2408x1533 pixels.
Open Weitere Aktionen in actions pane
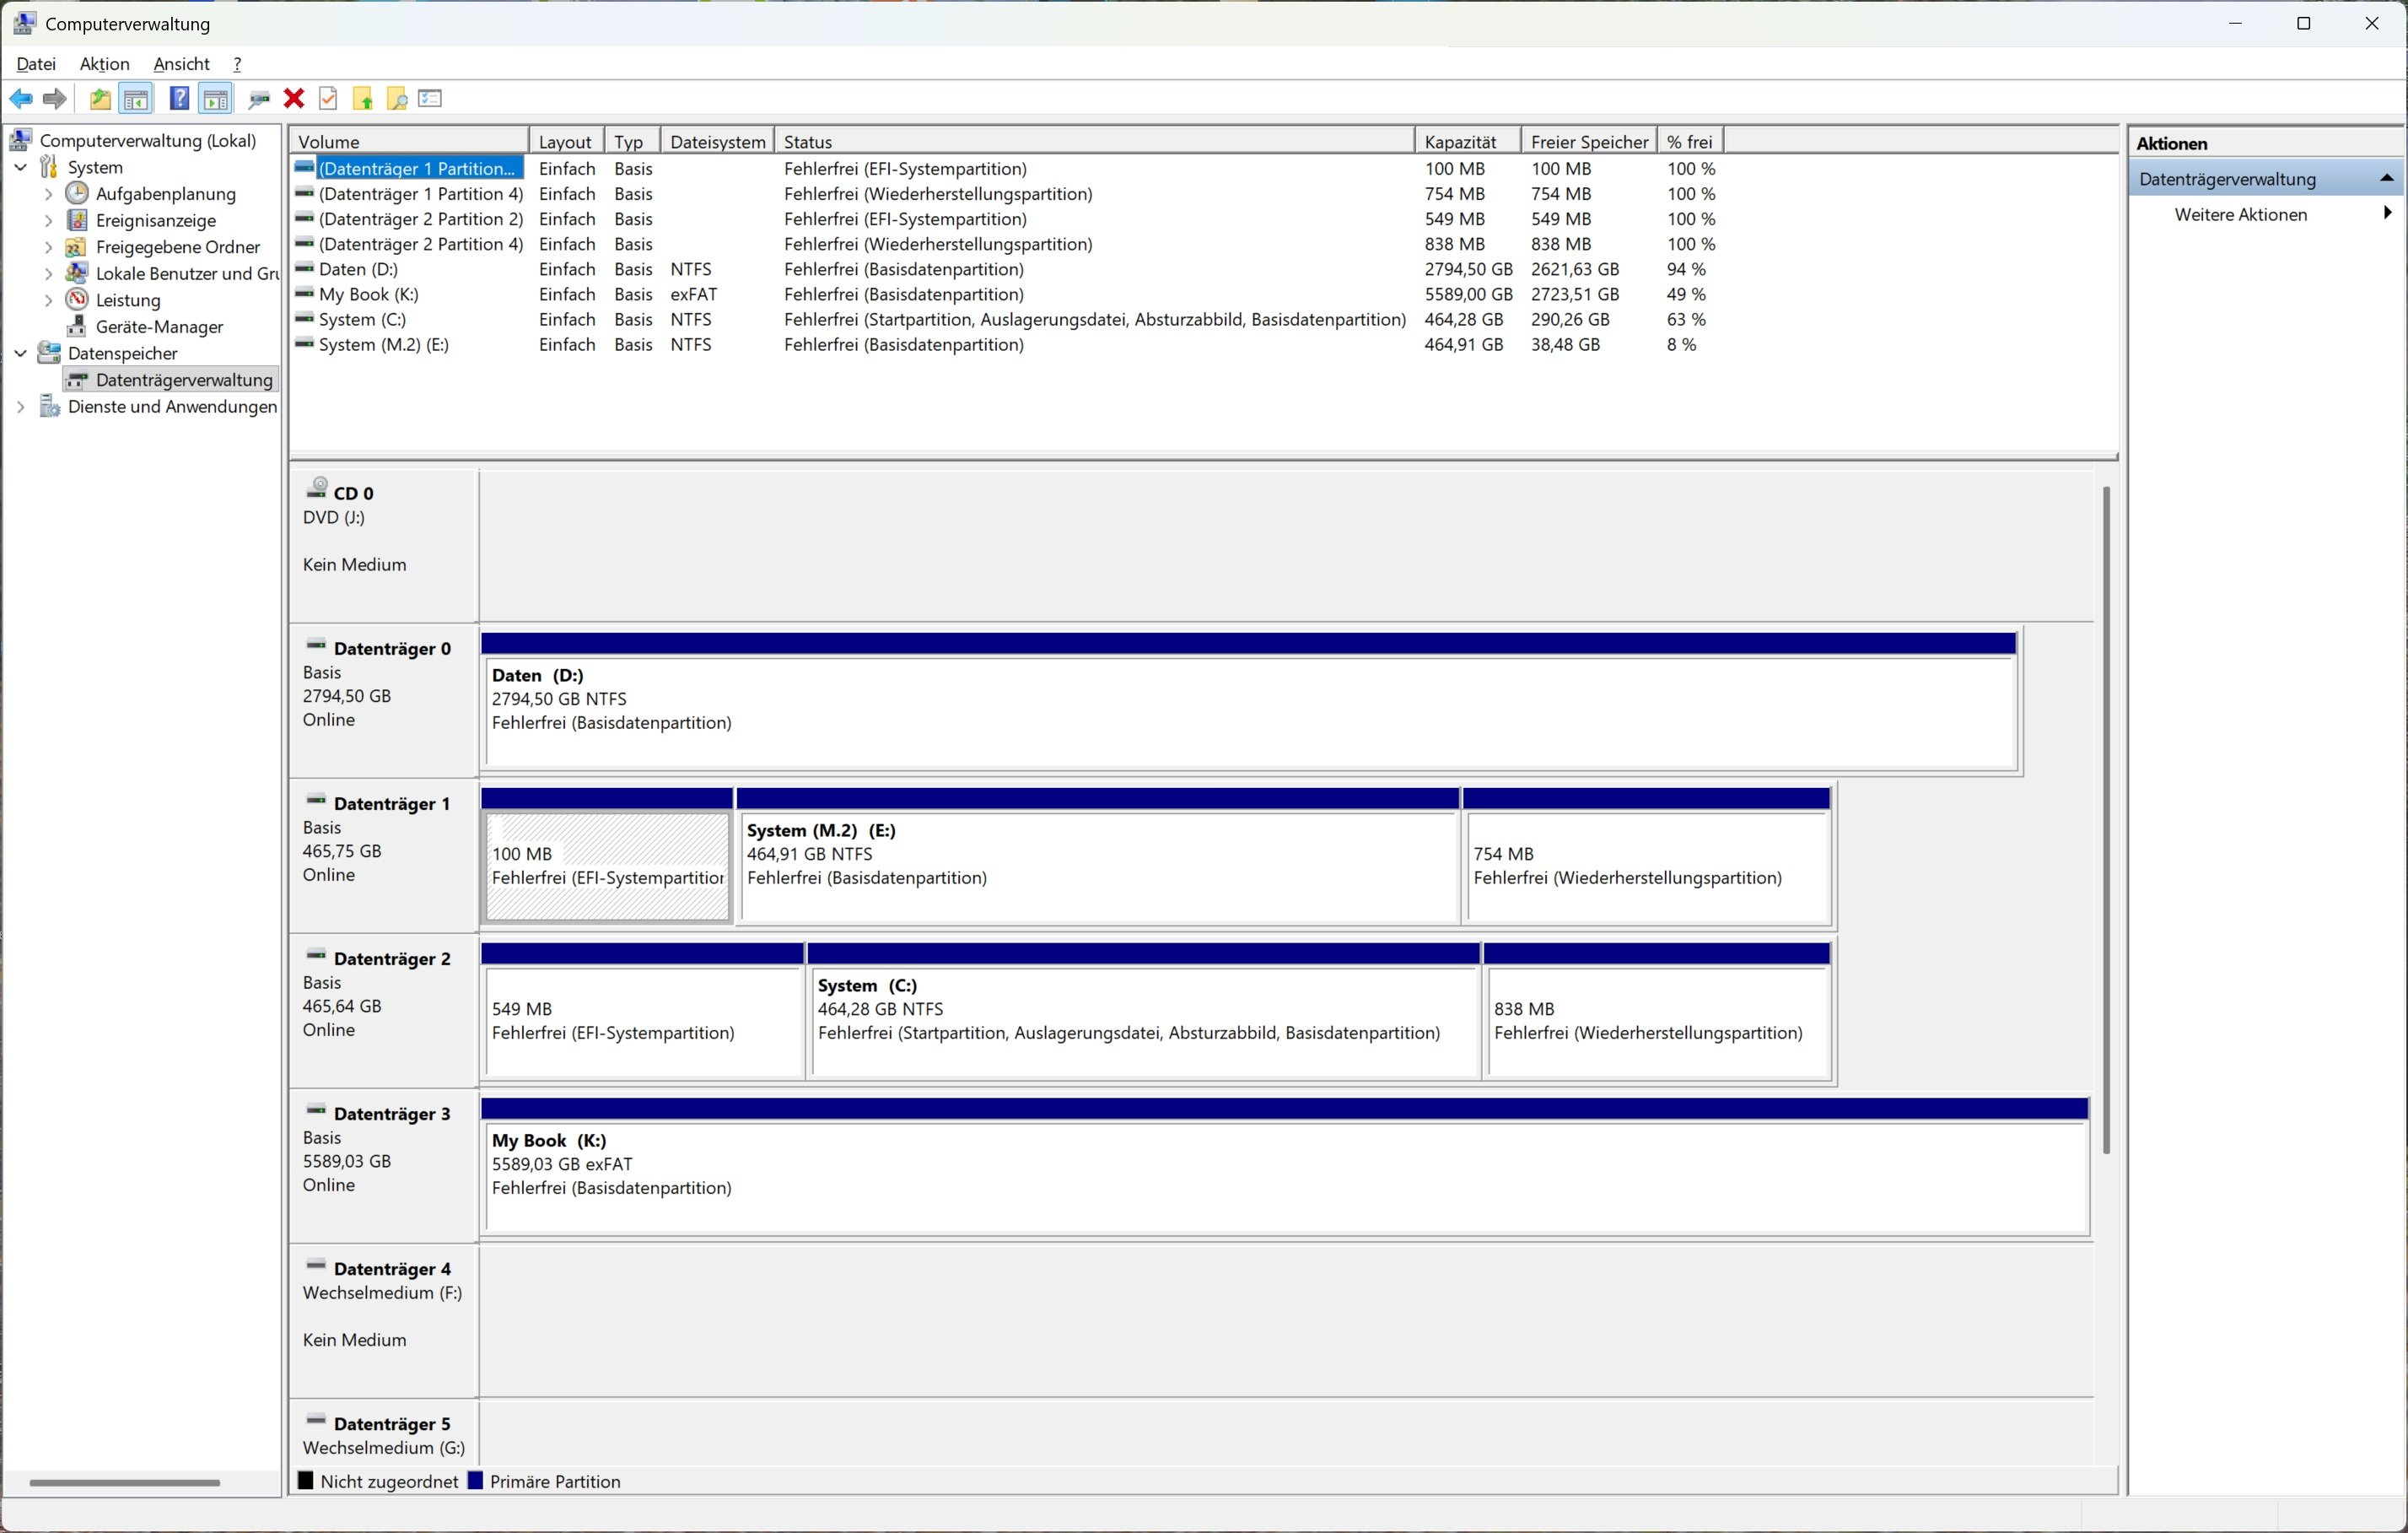click(x=2240, y=215)
